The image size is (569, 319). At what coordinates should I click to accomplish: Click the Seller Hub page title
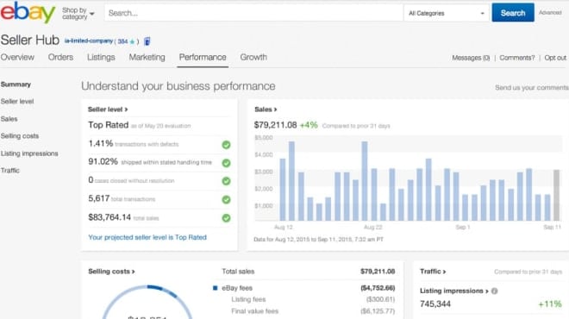pyautogui.click(x=30, y=40)
